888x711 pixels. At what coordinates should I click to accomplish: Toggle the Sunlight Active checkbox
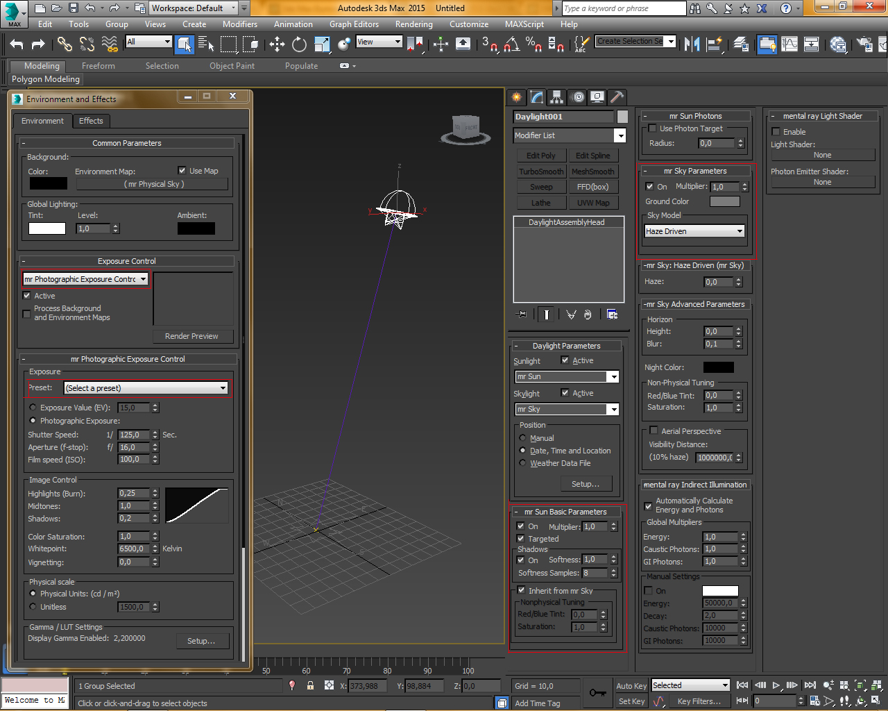pyautogui.click(x=565, y=360)
